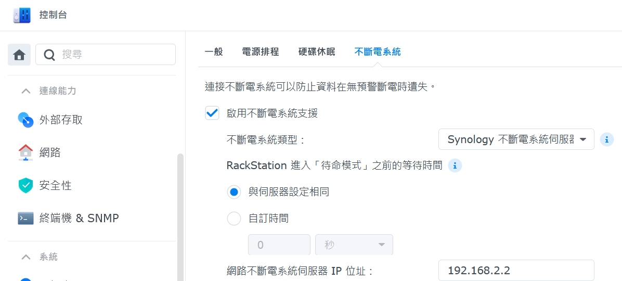Click info icon beside UPS type dropdown
622x281 pixels.
pos(606,139)
